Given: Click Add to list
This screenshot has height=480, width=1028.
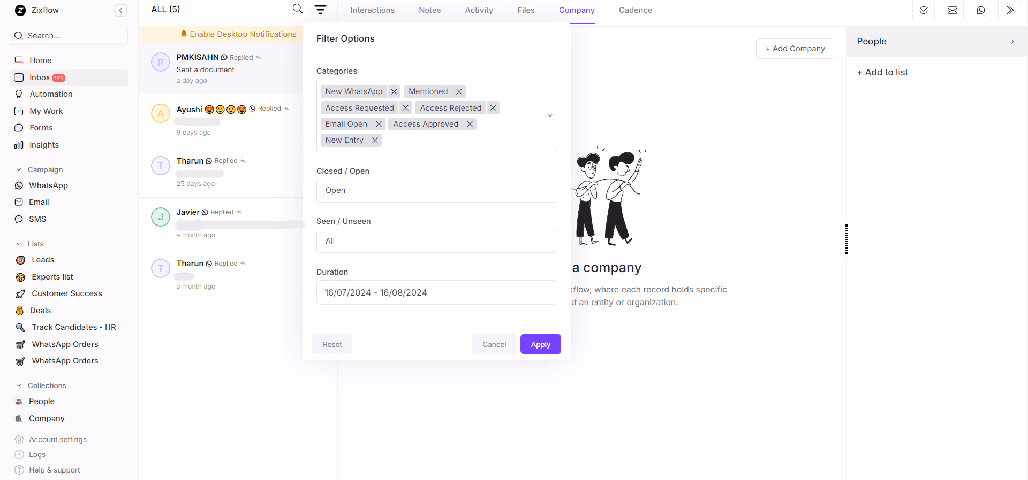Looking at the screenshot, I should tap(882, 72).
